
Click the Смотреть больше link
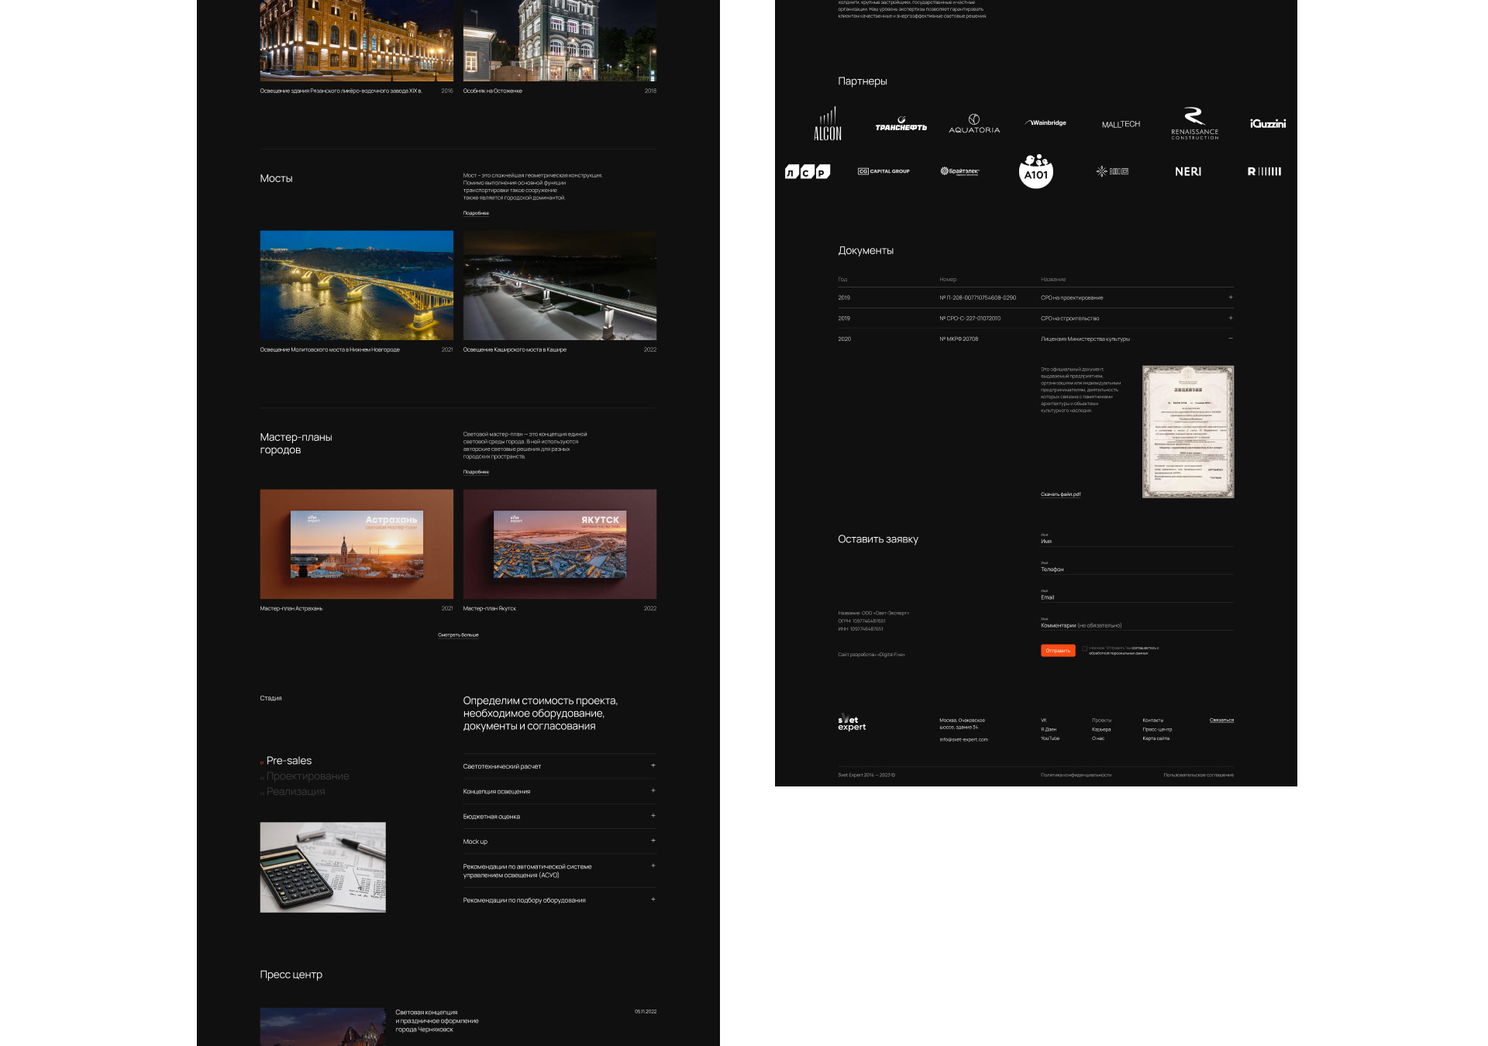coord(458,635)
